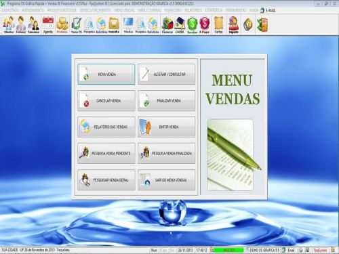Click the green MASTER status indicator
Viewport: 339px width, 254px height.
point(228,250)
